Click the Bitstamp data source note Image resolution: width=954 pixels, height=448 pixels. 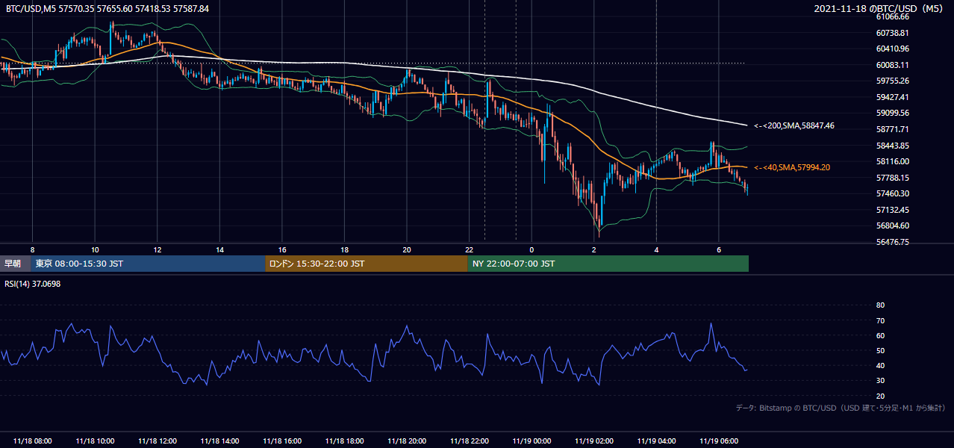[841, 408]
